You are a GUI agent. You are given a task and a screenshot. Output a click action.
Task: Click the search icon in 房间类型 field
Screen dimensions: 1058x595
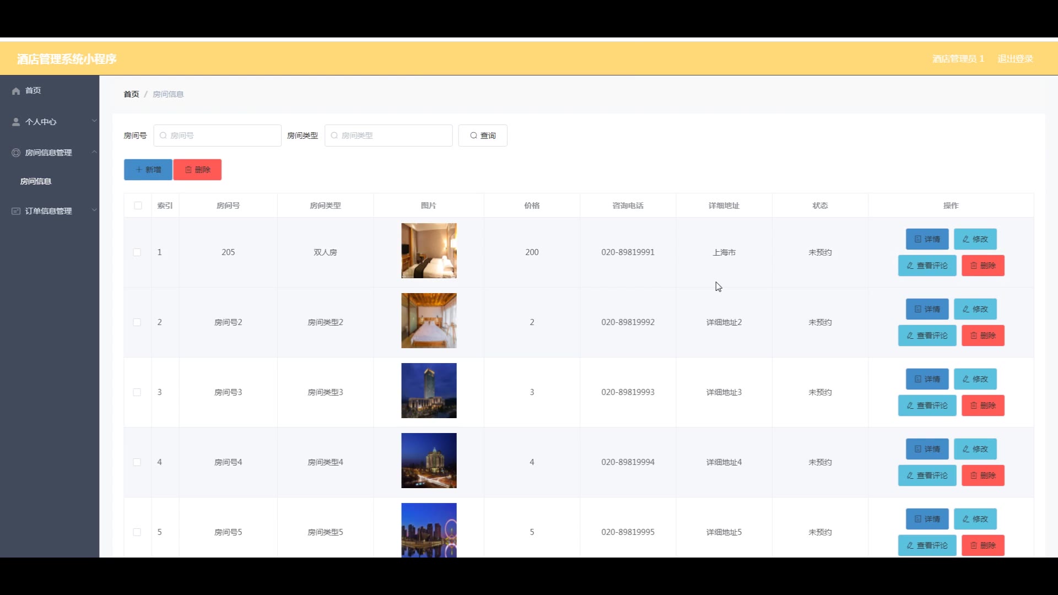[334, 136]
